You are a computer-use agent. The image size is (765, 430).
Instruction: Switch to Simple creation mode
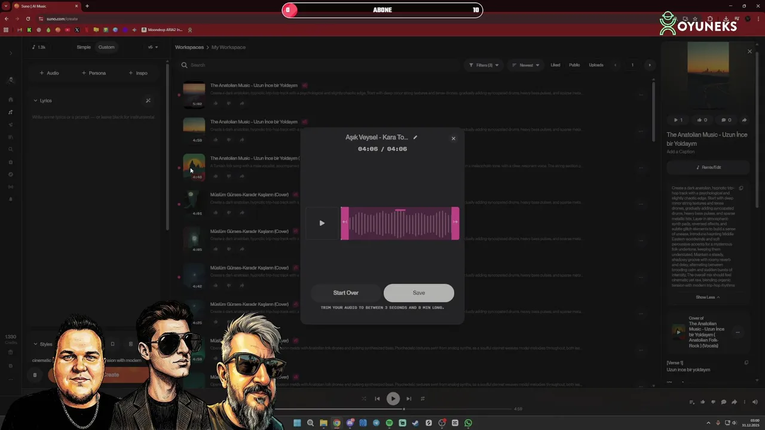(x=84, y=47)
